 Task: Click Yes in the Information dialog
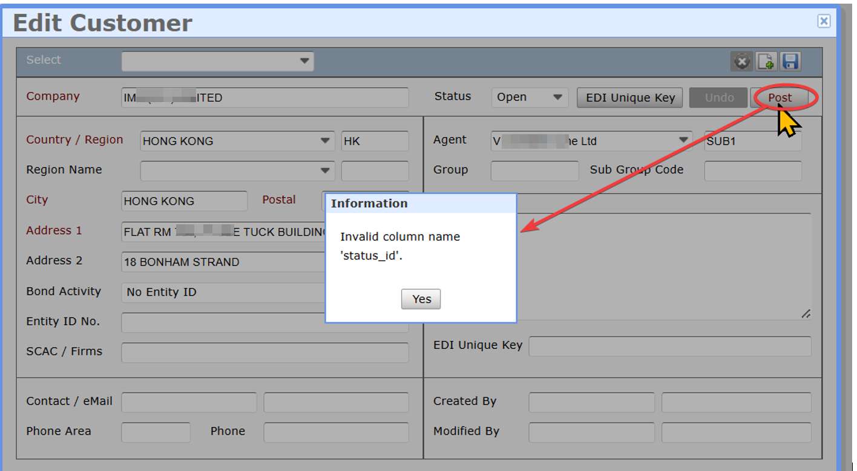coord(421,299)
